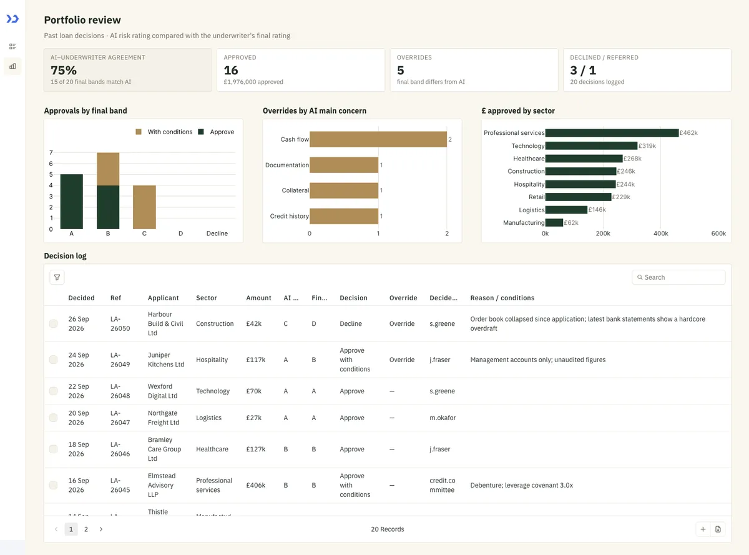Jump to page 2 of the log
The width and height of the screenshot is (749, 555).
pyautogui.click(x=86, y=529)
